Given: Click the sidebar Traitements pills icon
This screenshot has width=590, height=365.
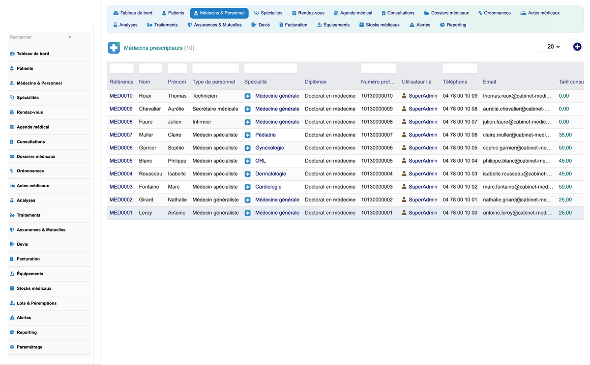Looking at the screenshot, I should pos(12,215).
